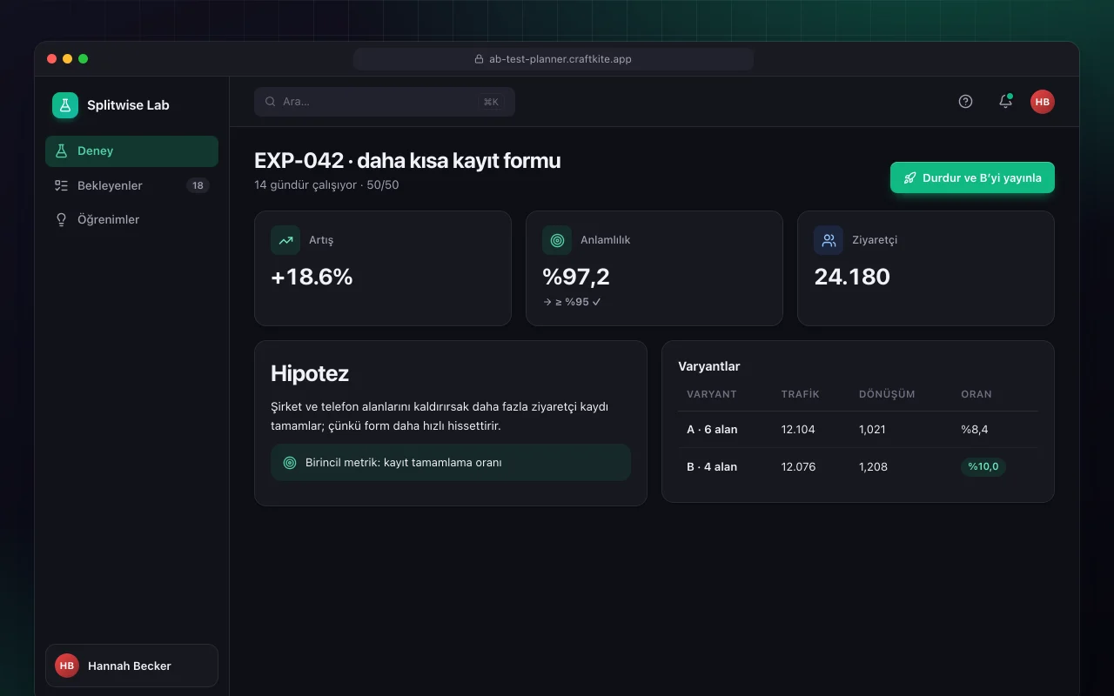Screen dimensions: 1114x696
Task: Select row B · 4 alan
Action: [858, 467]
